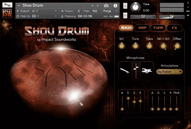Toggle the PV button
The image size is (191, 129).
point(188,15)
